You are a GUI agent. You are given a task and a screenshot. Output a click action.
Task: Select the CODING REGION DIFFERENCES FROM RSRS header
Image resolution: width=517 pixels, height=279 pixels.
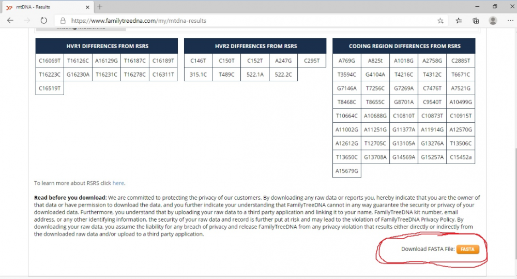click(x=404, y=46)
